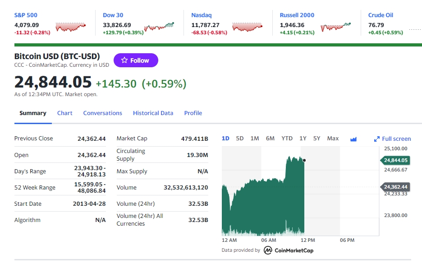Click the Previous Close value 24,362.44
This screenshot has height=273, width=422.
(92, 139)
